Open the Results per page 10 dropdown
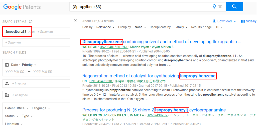This screenshot has width=258, height=126. point(219,27)
